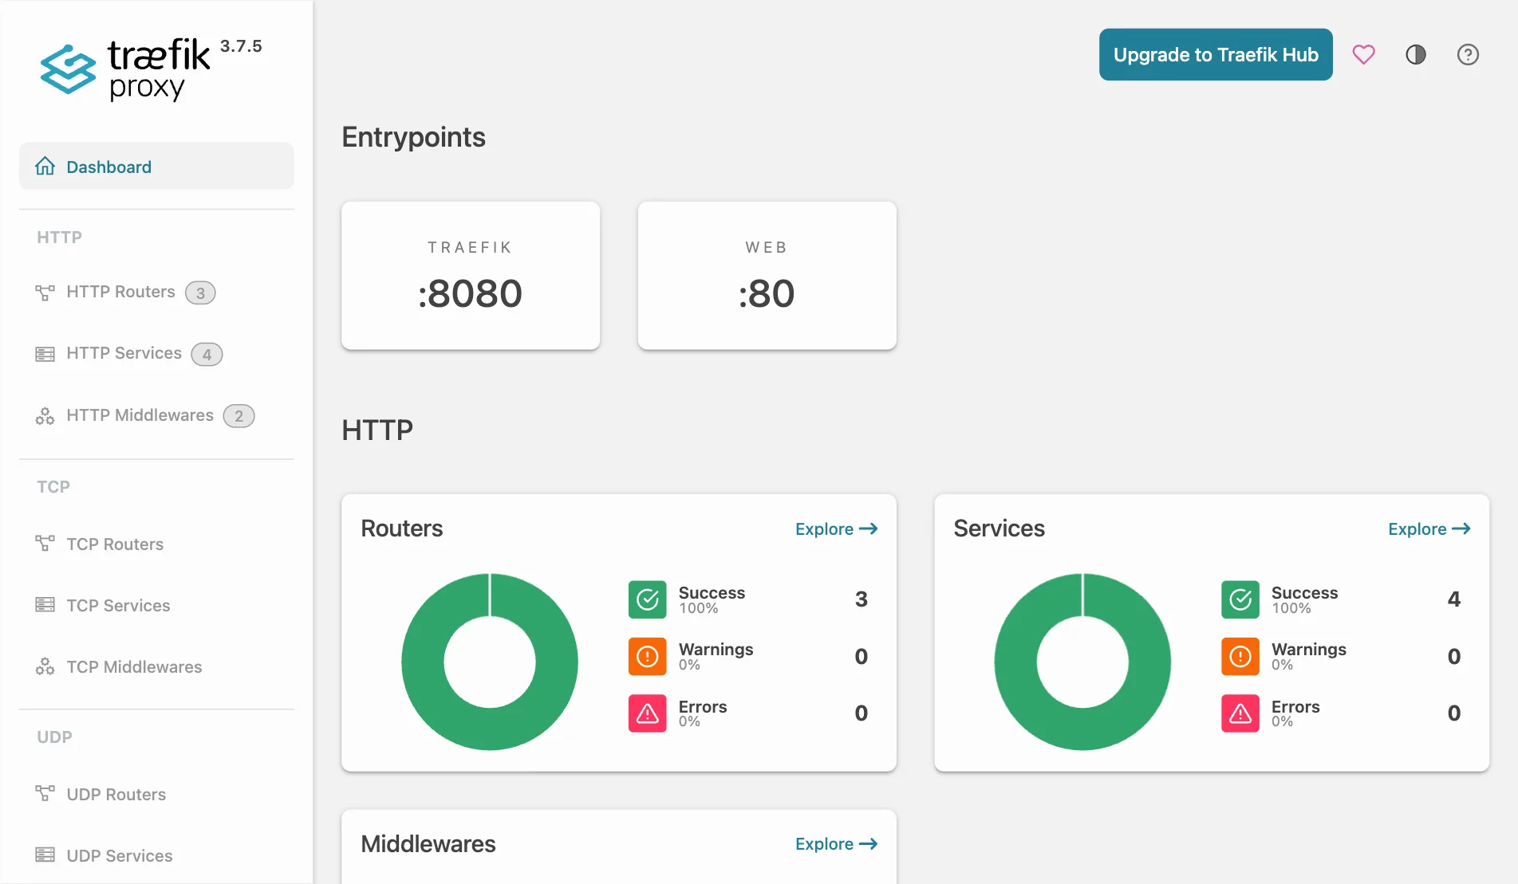This screenshot has height=884, width=1518.
Task: Click the Services Errors triangle icon
Action: tap(1240, 713)
